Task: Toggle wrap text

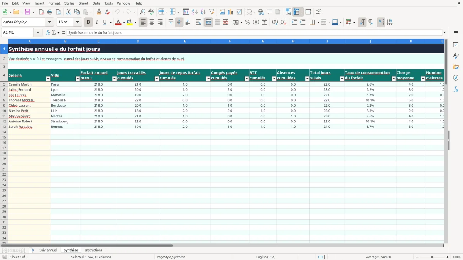Action: [x=198, y=22]
